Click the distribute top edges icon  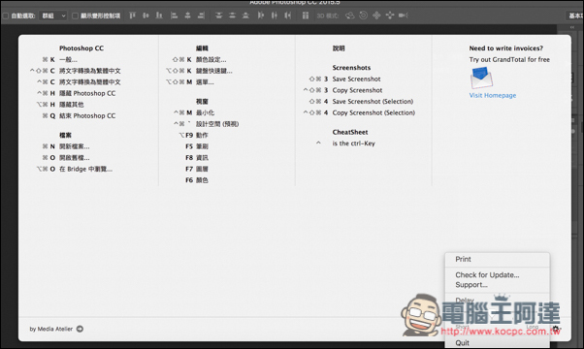[x=218, y=16]
